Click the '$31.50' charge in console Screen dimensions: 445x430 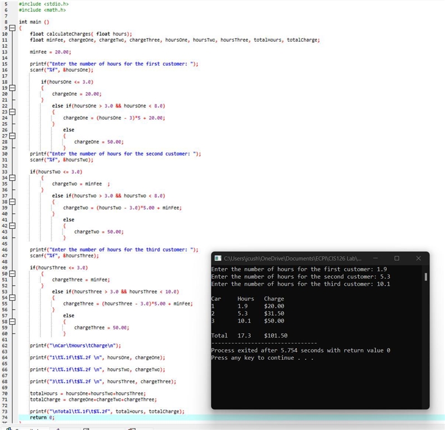(x=274, y=314)
